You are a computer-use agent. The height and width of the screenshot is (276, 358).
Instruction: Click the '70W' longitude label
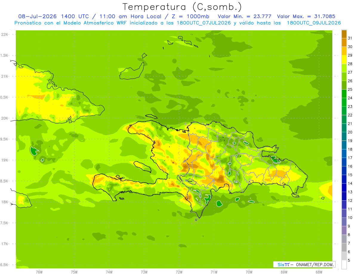coord(249,272)
